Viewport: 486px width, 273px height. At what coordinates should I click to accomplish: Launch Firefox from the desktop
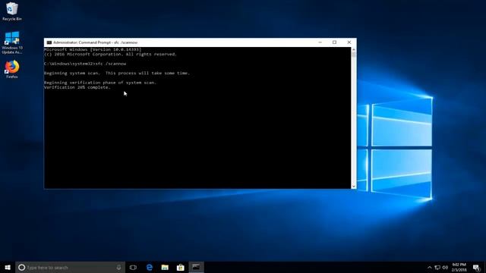coord(12,69)
